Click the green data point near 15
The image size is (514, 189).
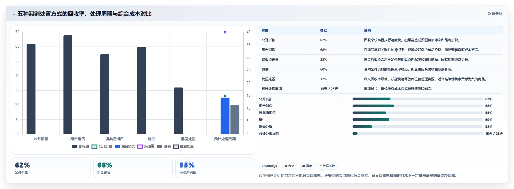(x=225, y=96)
